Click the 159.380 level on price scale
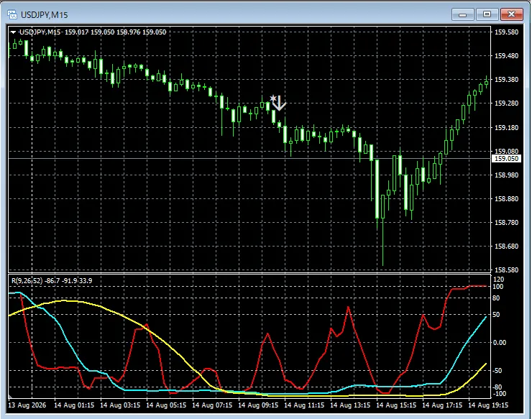The width and height of the screenshot is (532, 419). click(506, 79)
